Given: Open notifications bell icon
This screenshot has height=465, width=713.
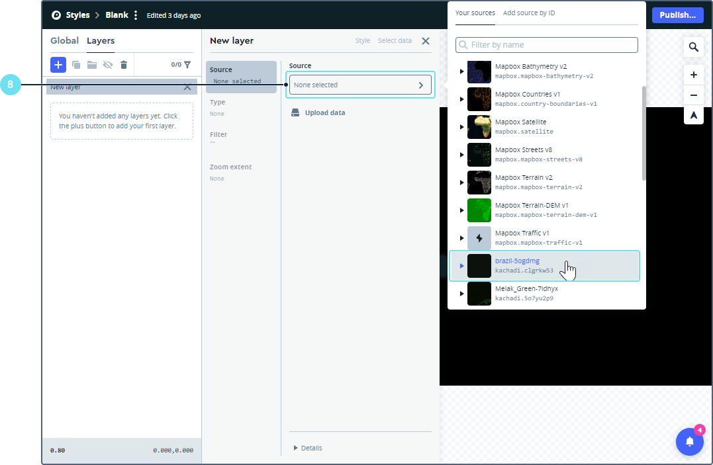Looking at the screenshot, I should 689,441.
